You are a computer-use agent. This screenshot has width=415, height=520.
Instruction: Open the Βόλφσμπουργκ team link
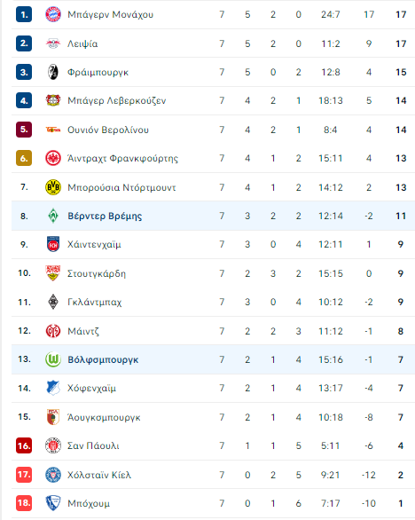click(x=103, y=359)
